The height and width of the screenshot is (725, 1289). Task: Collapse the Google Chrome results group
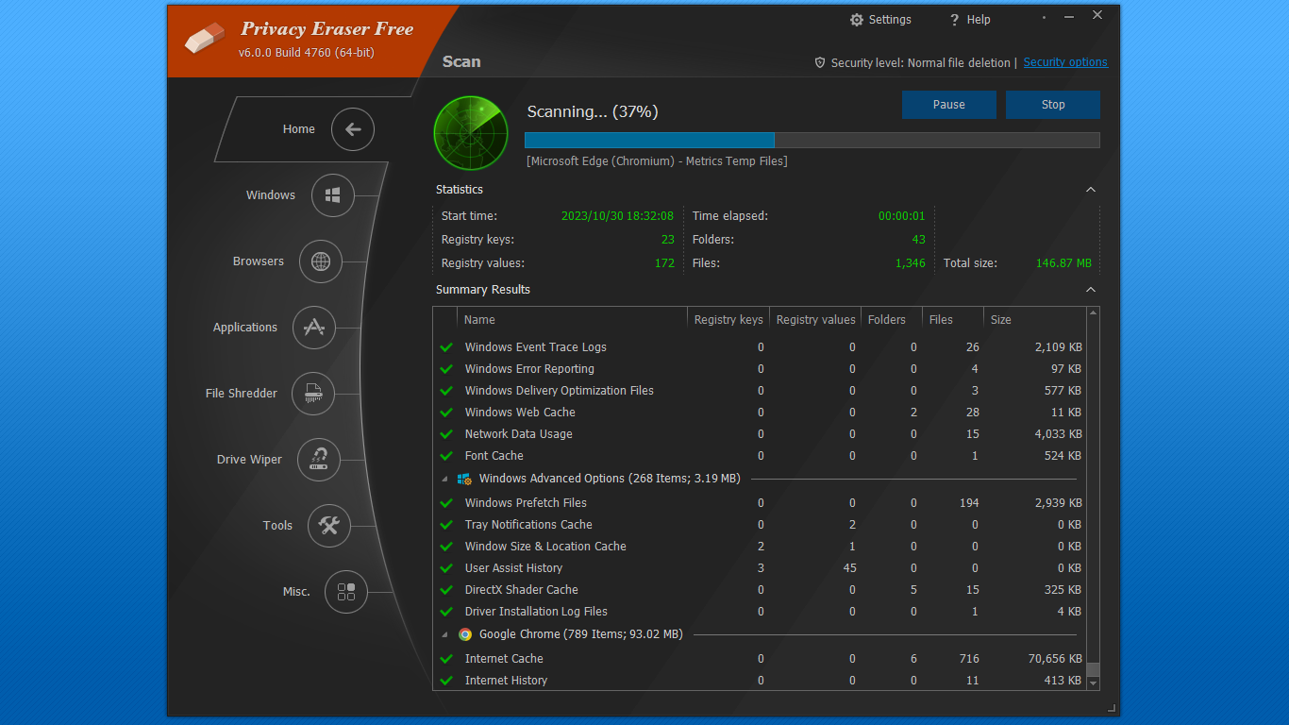pos(444,633)
